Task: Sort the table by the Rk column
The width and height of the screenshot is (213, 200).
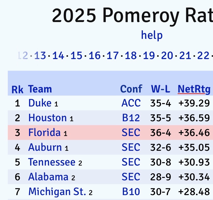Action: tap(17, 89)
